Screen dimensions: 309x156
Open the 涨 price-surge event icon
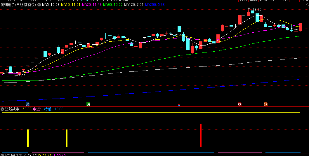(x=239, y=104)
